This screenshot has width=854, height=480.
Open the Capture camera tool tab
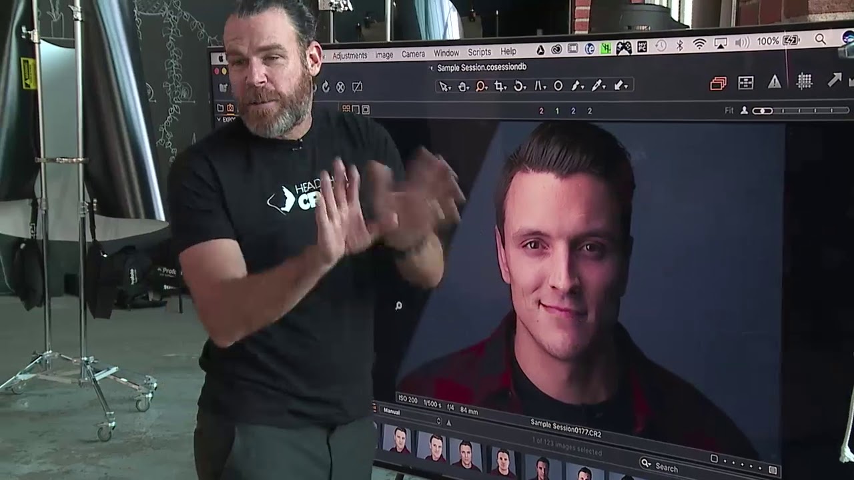click(230, 108)
